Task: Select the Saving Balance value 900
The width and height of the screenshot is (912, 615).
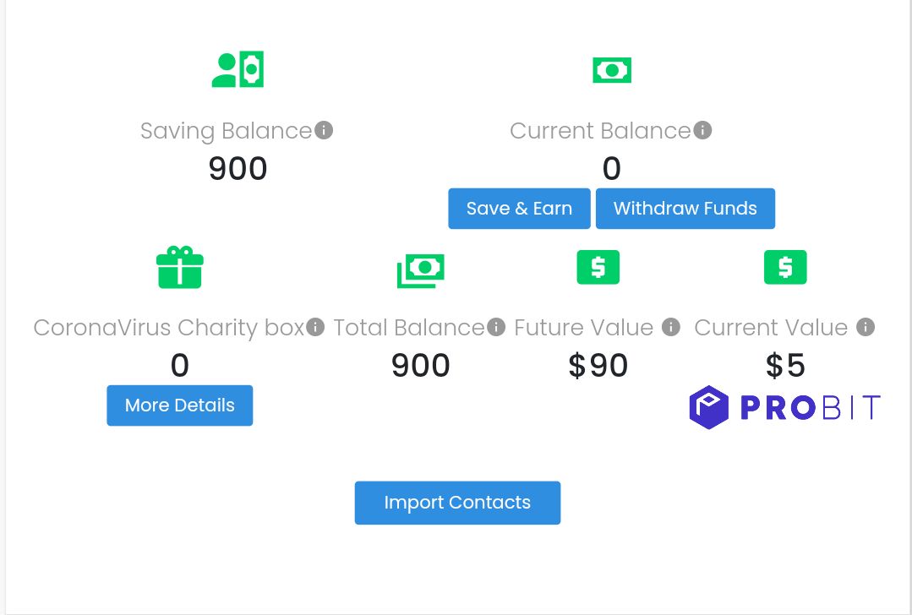Action: [x=238, y=169]
